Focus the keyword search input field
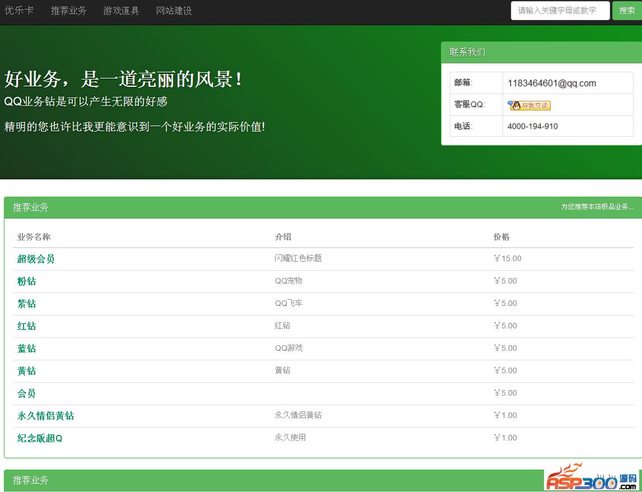Viewport: 642px width, 492px height. pos(560,10)
